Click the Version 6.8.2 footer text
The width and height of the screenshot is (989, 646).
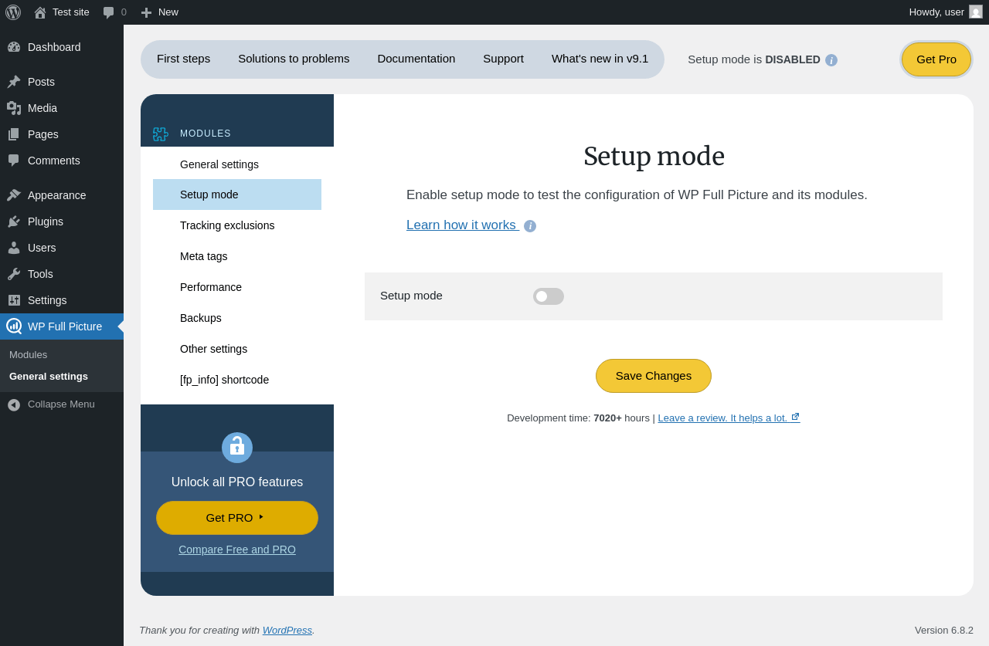click(x=944, y=630)
